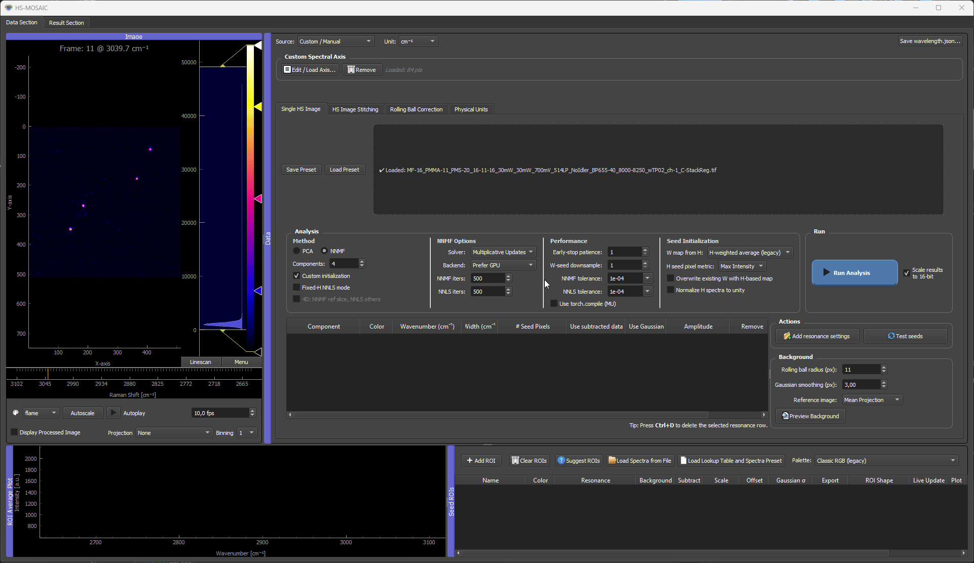Open the flame colormap dropdown

coord(41,413)
